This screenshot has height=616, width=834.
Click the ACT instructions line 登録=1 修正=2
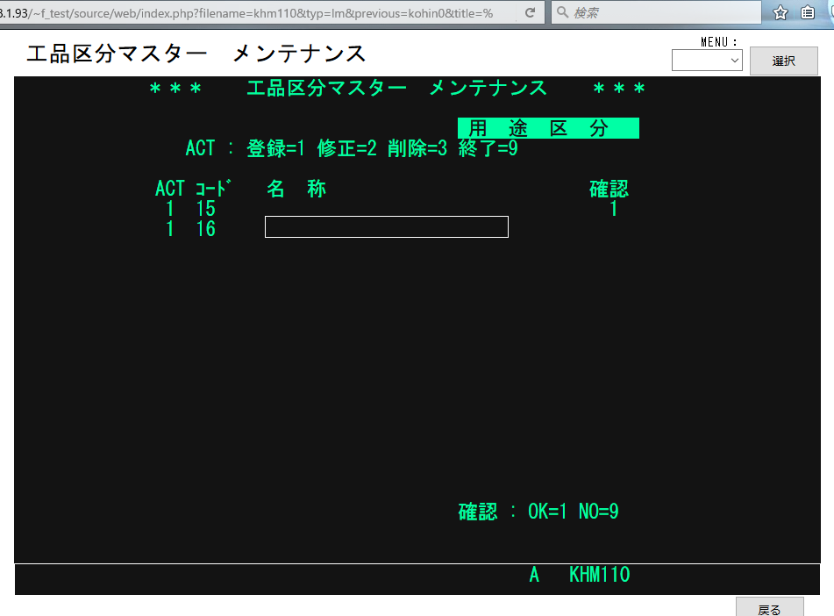point(351,148)
